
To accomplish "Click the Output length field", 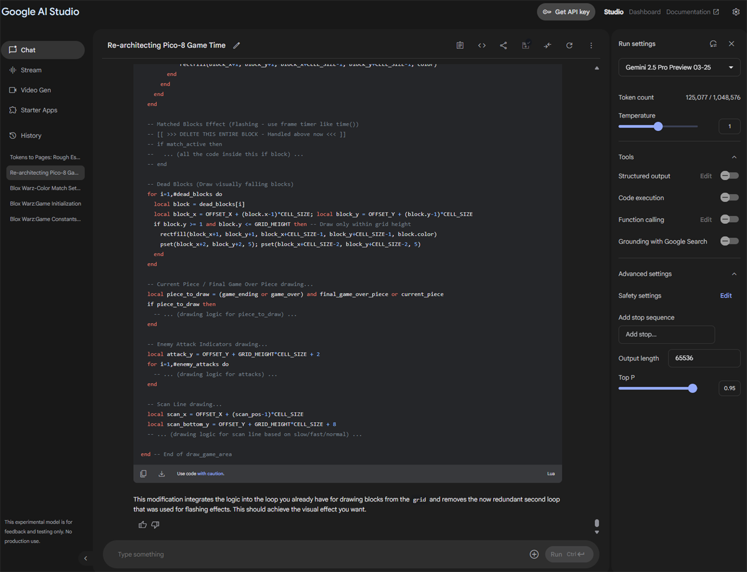I will click(704, 358).
